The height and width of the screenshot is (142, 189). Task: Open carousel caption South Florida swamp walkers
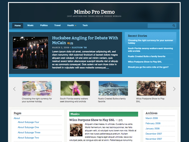pos(74,100)
